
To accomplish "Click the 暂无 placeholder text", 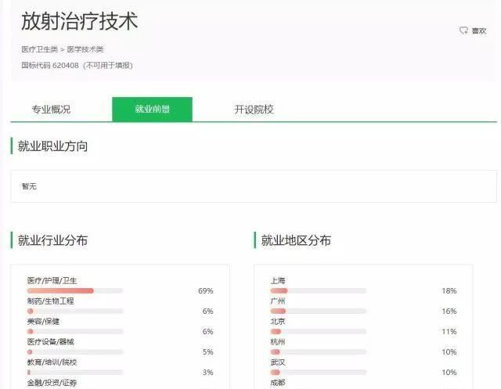I will point(29,186).
